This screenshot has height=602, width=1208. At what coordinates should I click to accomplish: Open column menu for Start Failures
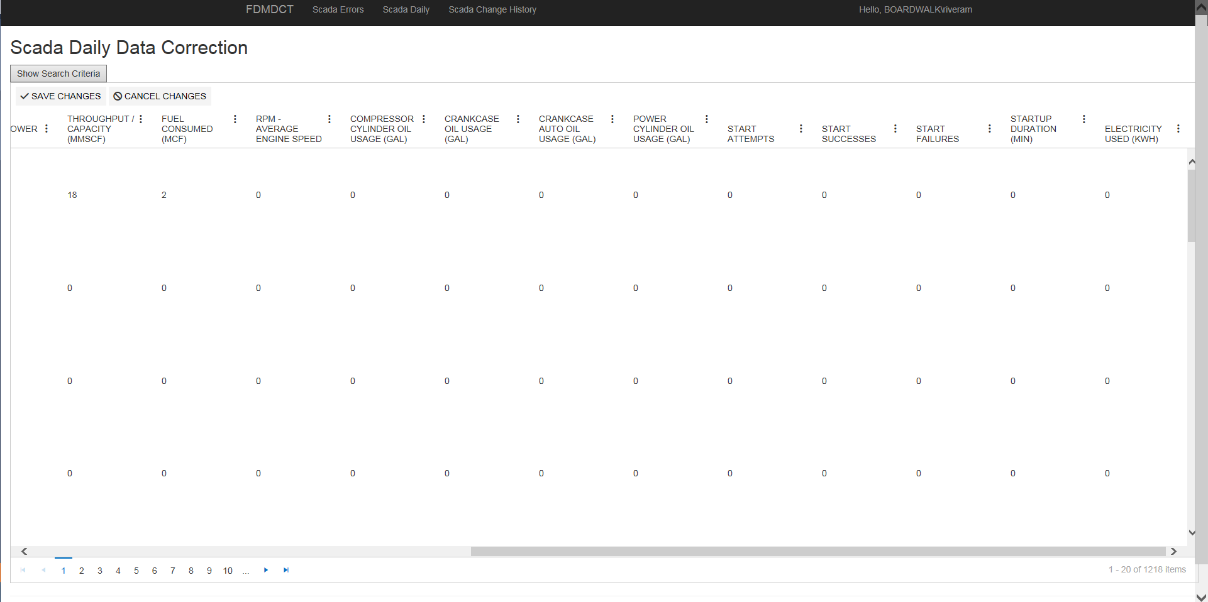tap(990, 129)
